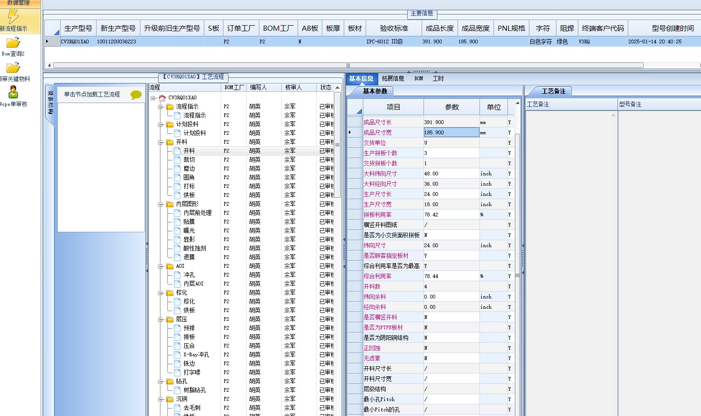Switch to the 拓展信息 tab
The height and width of the screenshot is (416, 701).
(x=393, y=79)
